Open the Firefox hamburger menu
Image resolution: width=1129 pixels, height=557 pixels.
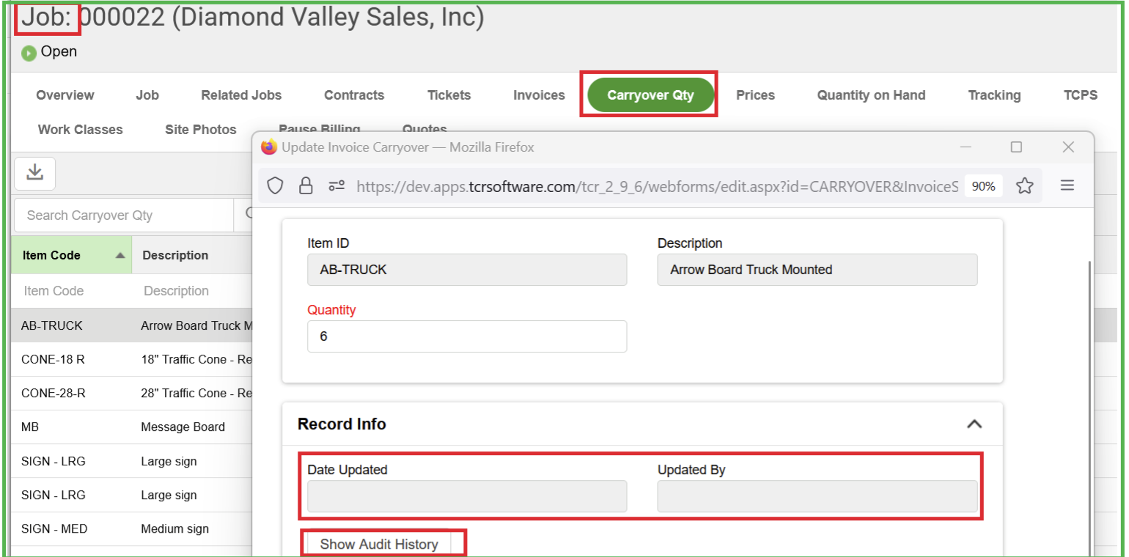[x=1067, y=186]
